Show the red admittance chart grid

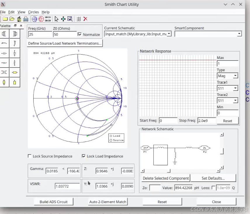coord(41,19)
